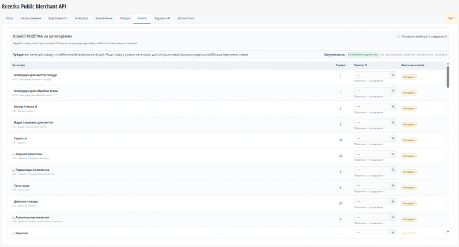459x247 pixels.
Task: Click the % sign in Радиаторы отопления row
Action: coord(393,170)
